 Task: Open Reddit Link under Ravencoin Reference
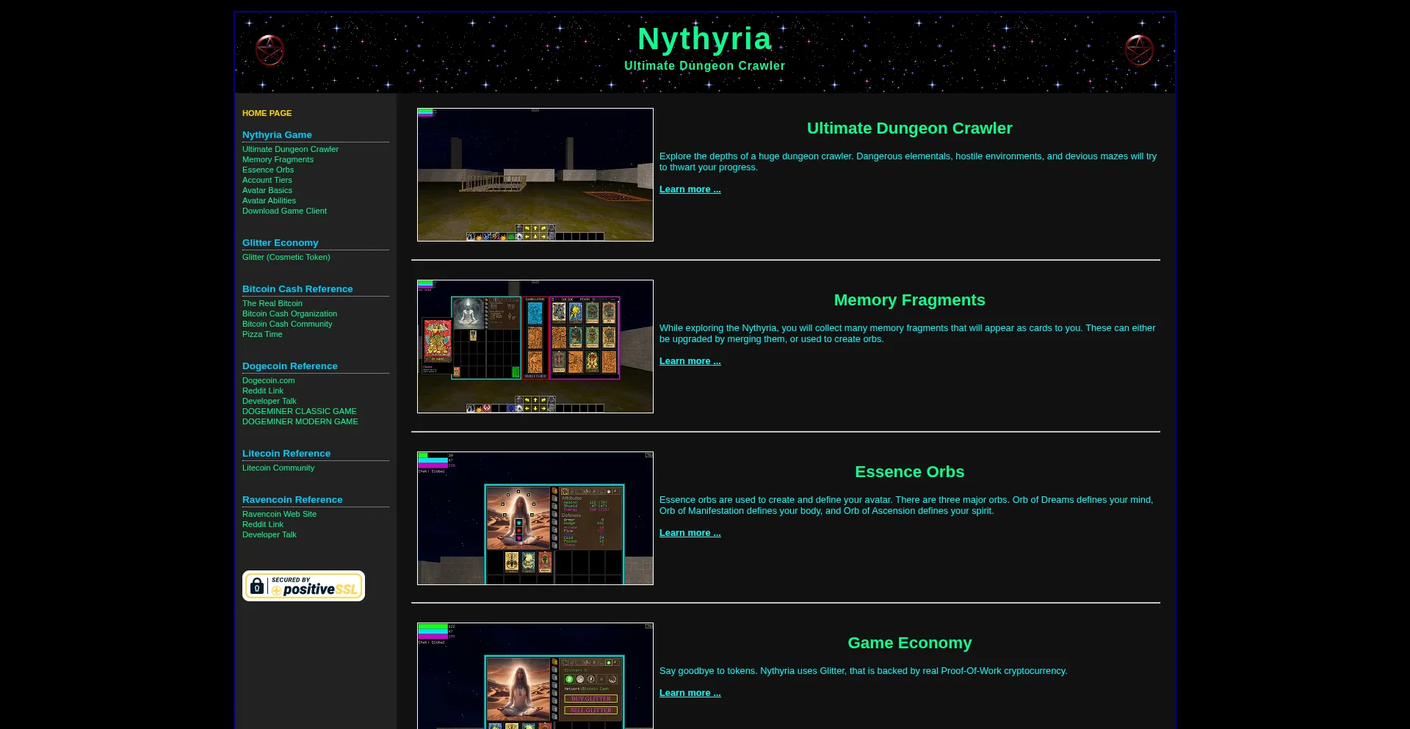click(262, 524)
